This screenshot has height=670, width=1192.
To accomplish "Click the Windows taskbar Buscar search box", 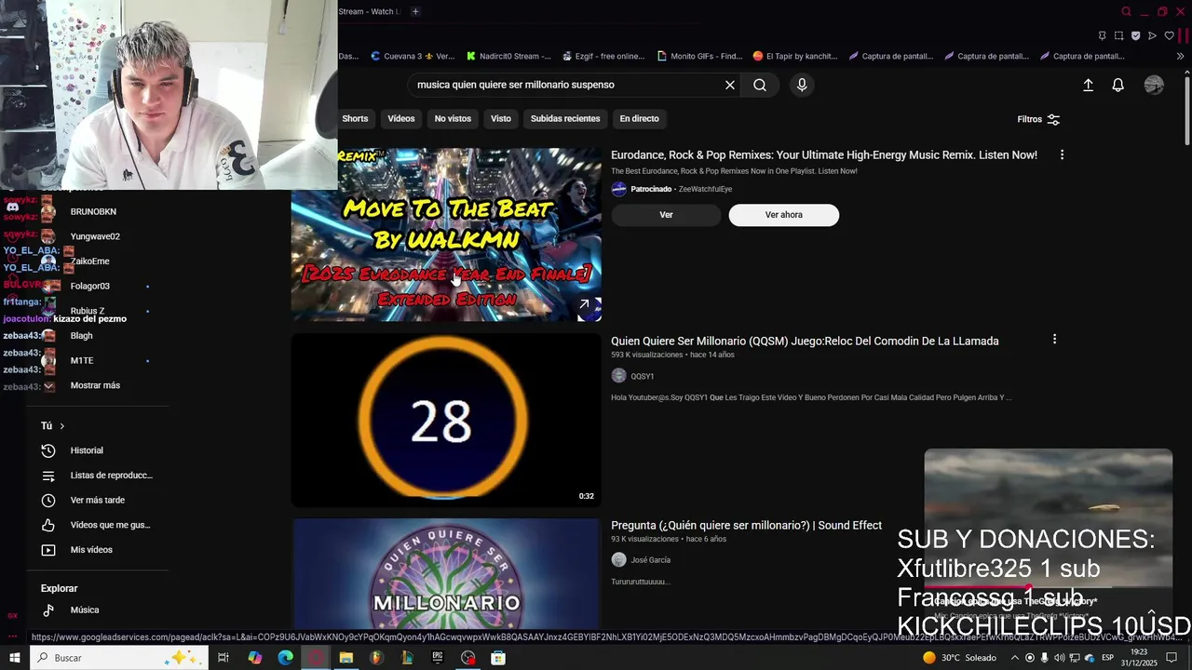I will [x=118, y=658].
